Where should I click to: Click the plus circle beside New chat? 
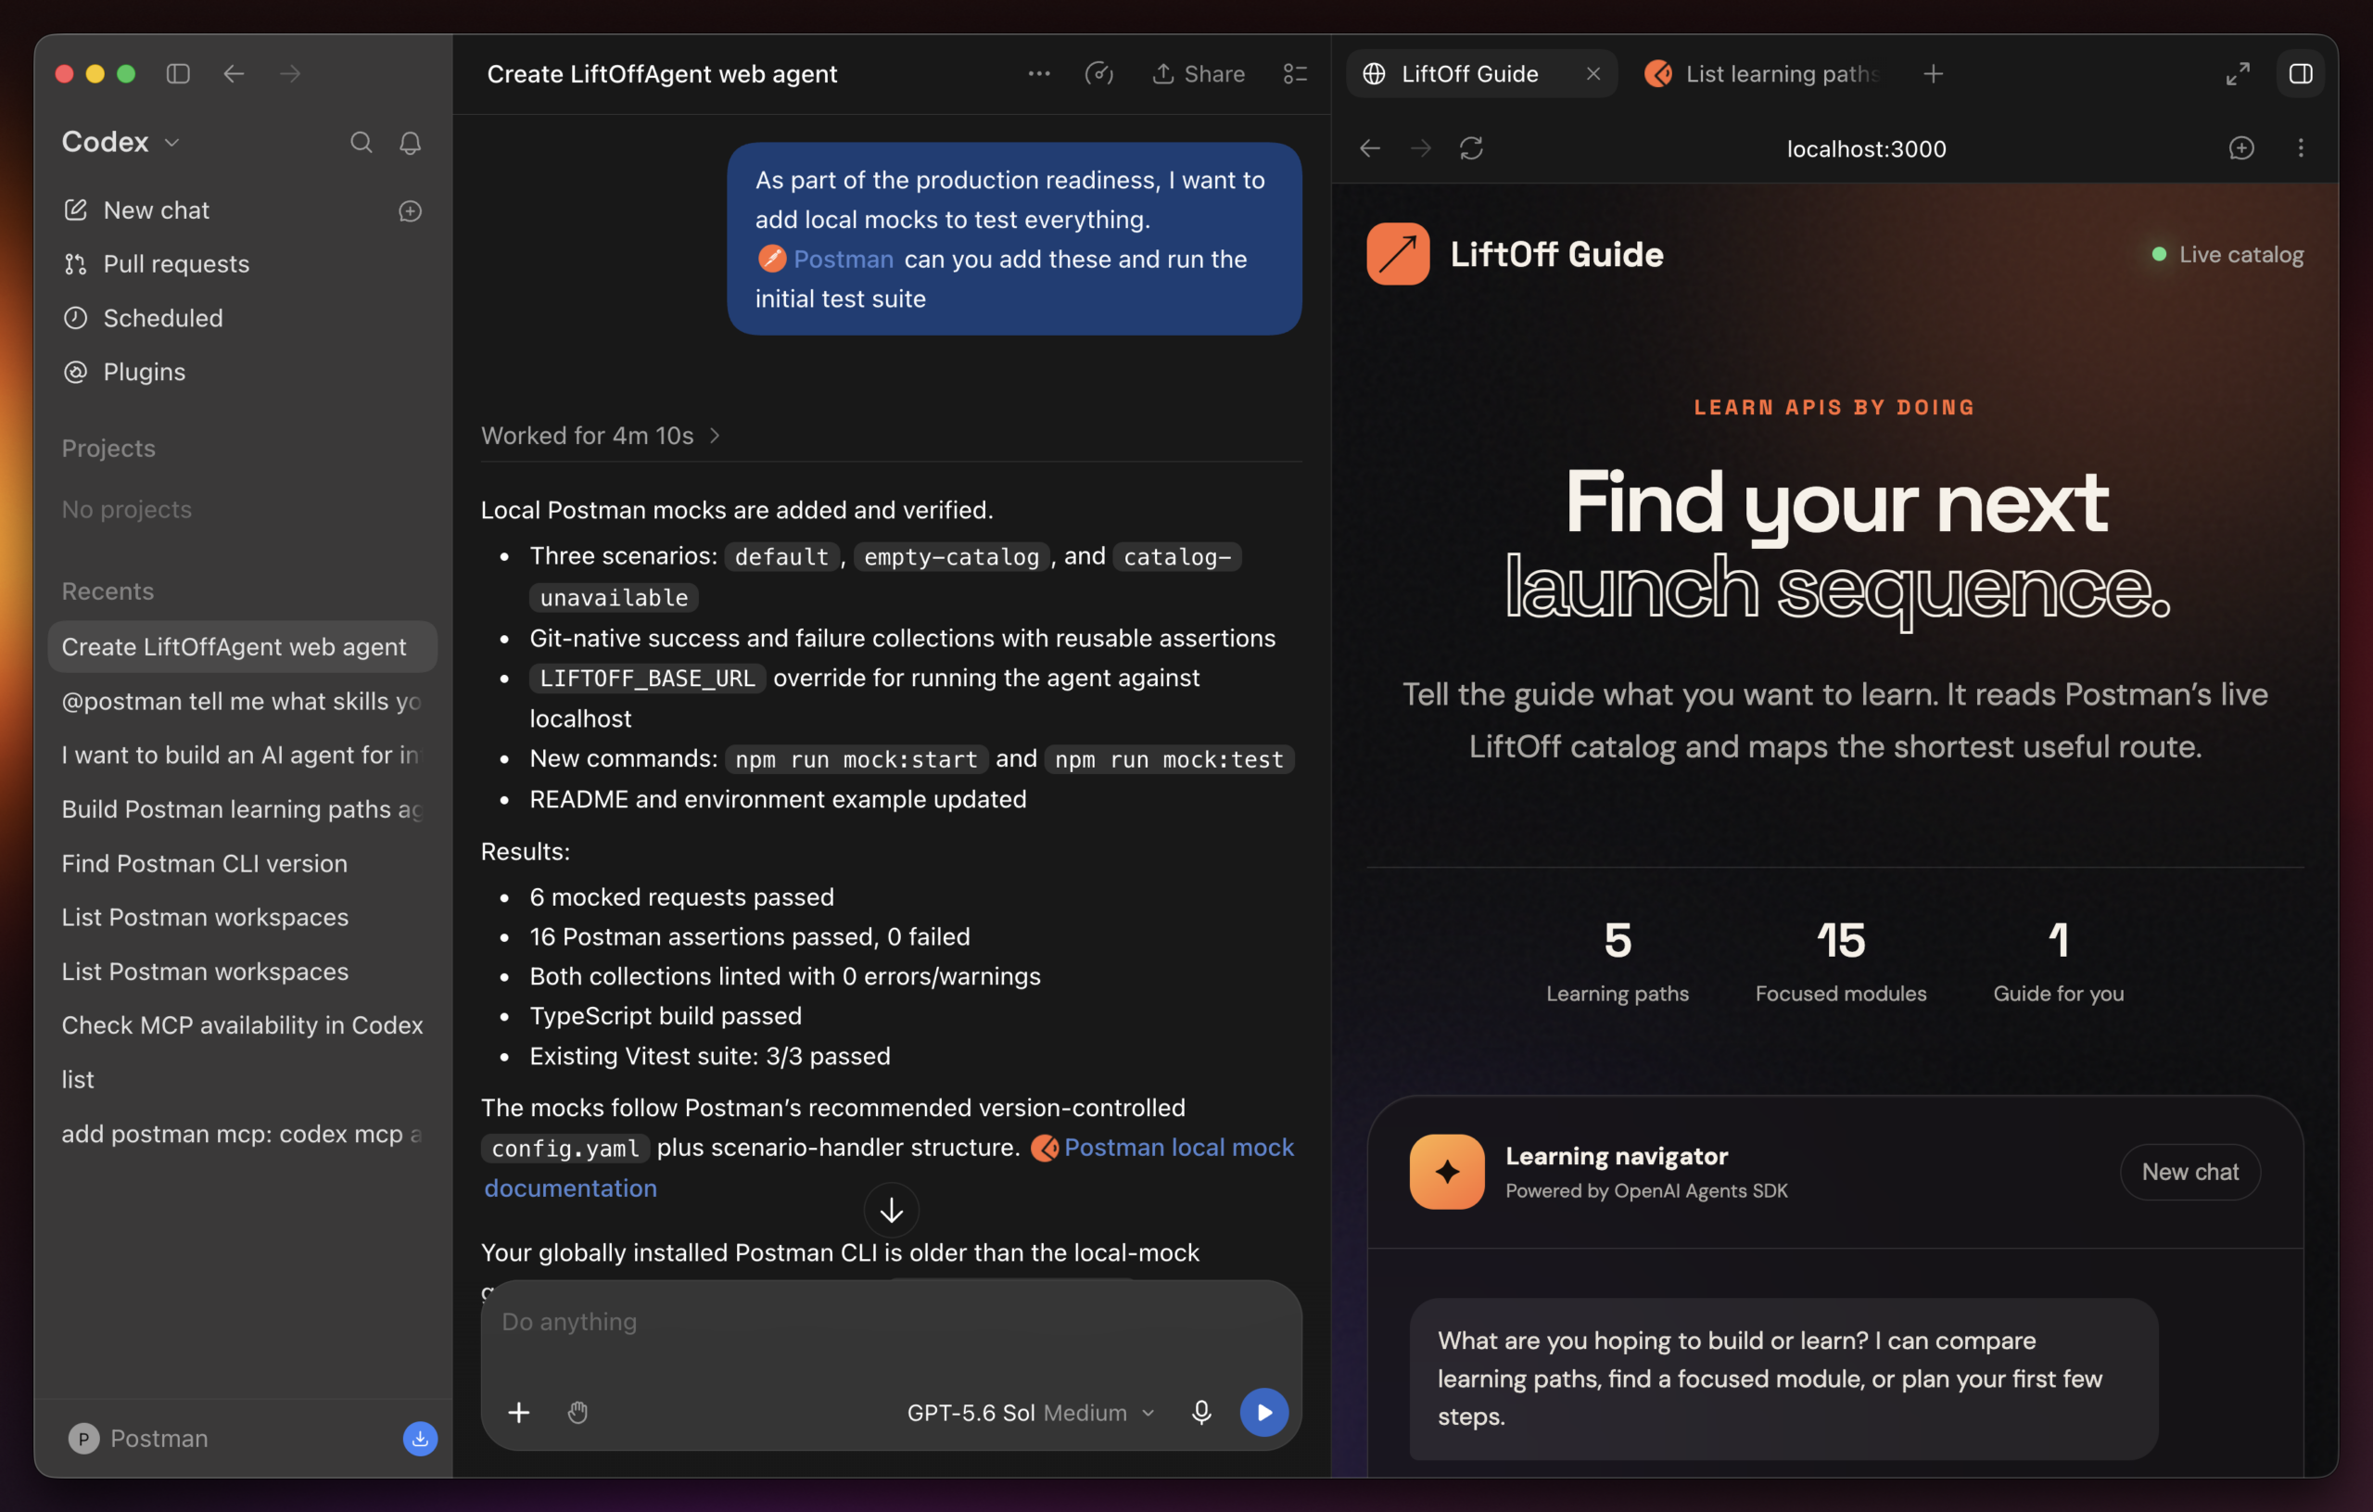pos(410,211)
